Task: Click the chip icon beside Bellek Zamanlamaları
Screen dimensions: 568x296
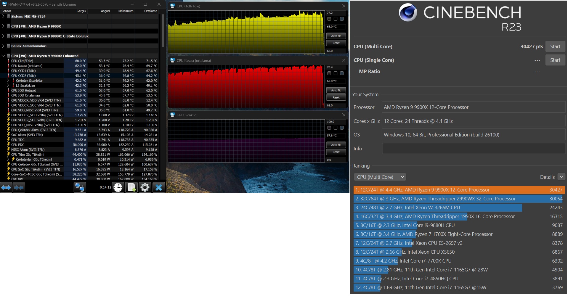Action: click(9, 46)
